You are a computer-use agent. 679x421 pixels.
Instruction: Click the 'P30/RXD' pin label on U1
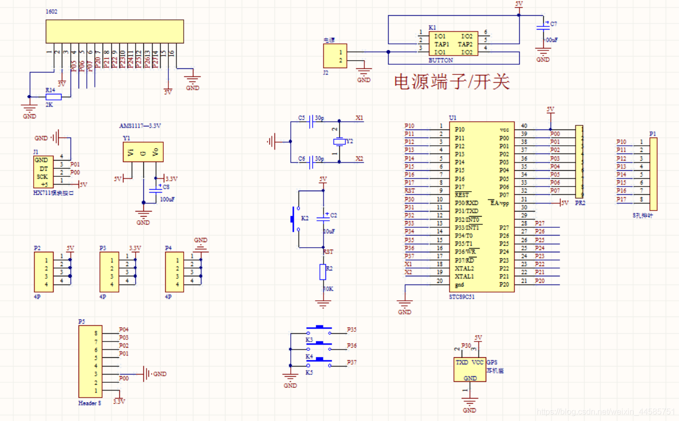(466, 203)
